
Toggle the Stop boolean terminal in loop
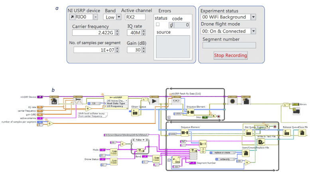[x=205, y=117]
